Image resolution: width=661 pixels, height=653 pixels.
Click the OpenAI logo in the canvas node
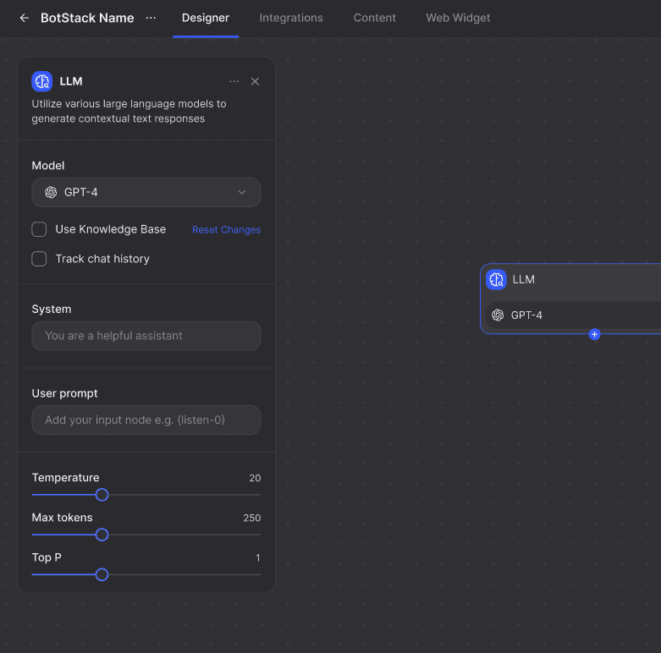tap(498, 316)
